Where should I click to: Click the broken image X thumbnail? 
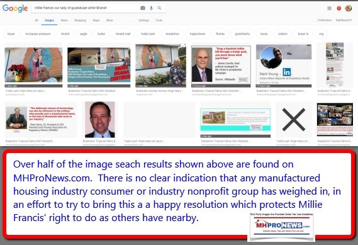(x=294, y=120)
